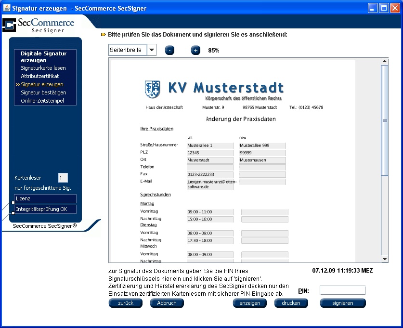Maximize the SecSigner window
403x328 pixels.
coord(384,8)
